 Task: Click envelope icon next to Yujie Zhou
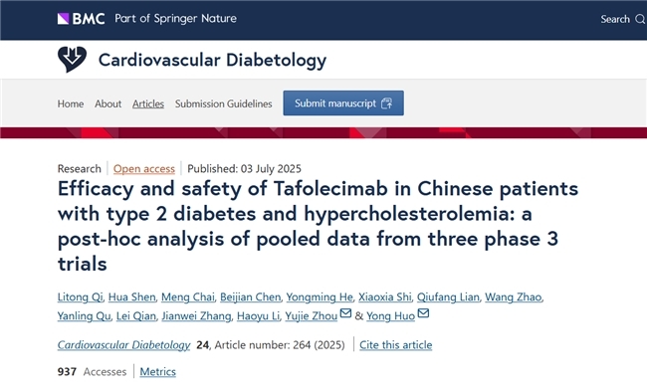345,313
